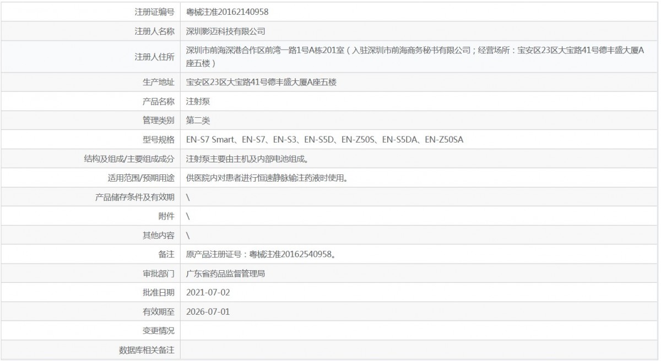Click text 注射泵主要由主机及内部电池组成。

(247, 158)
